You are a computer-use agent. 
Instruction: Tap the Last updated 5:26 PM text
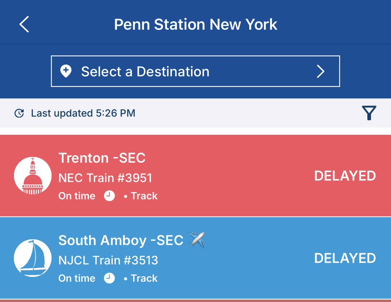point(83,113)
